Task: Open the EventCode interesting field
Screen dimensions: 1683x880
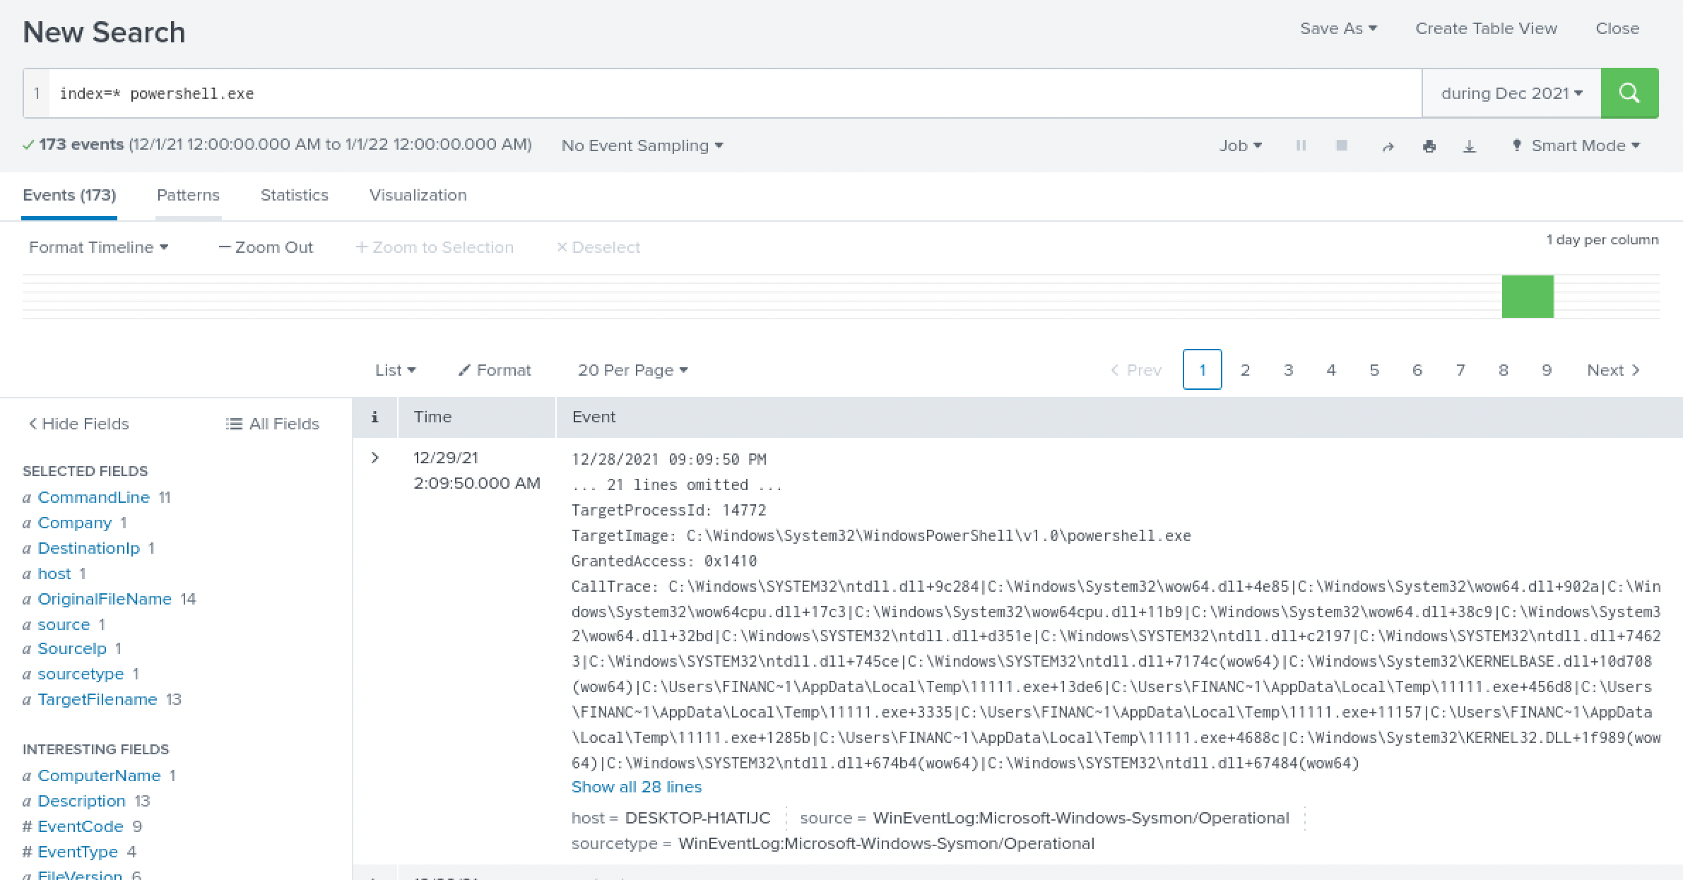Action: click(81, 826)
